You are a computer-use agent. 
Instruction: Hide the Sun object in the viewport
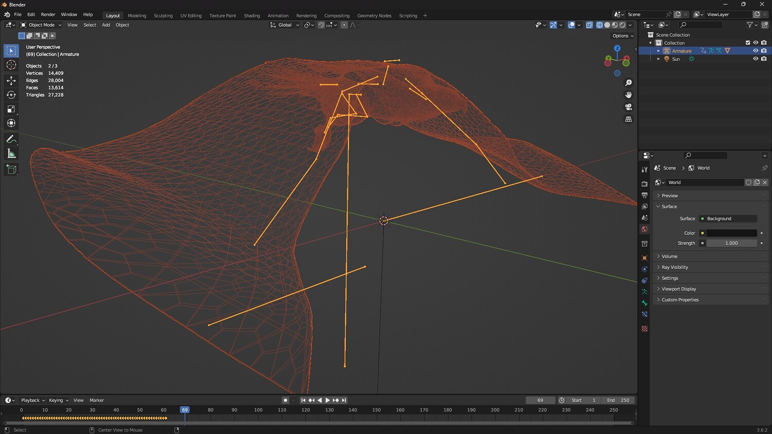coord(756,59)
